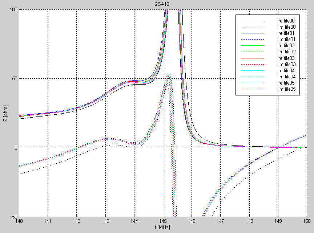The width and height of the screenshot is (314, 233).
Task: Select legend entry im file03
Action: 287,64
